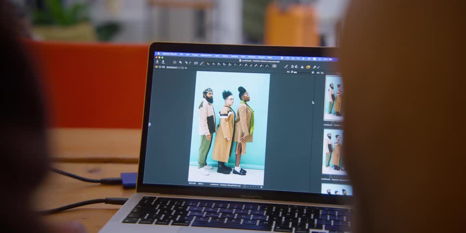466x233 pixels.
Task: Open the Layer menu
Action: (x=217, y=55)
